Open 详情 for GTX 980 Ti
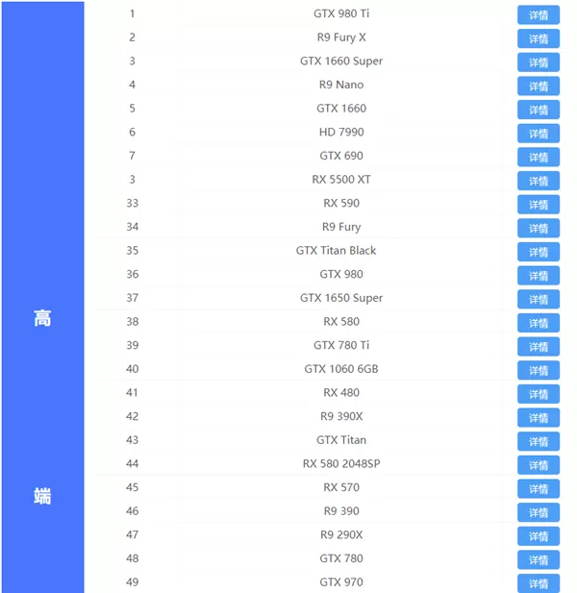This screenshot has height=593, width=577. (538, 14)
